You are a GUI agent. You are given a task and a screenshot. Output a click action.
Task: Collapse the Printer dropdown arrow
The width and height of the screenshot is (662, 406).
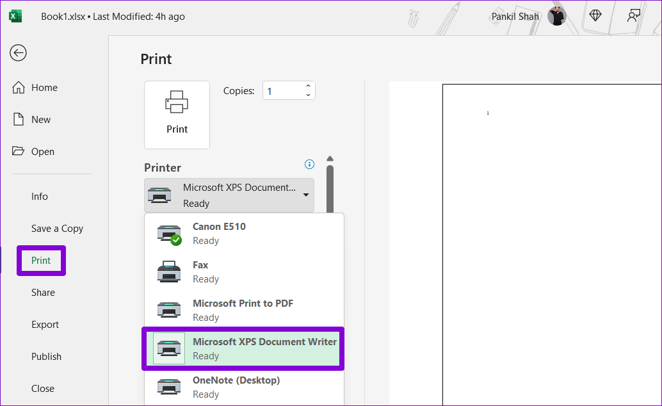306,195
